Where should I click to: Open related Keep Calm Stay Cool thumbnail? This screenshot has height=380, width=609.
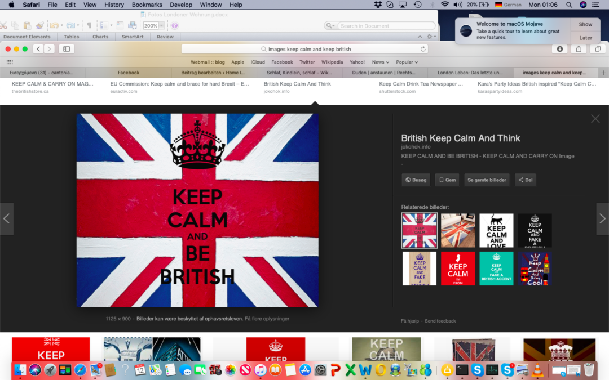(535, 269)
